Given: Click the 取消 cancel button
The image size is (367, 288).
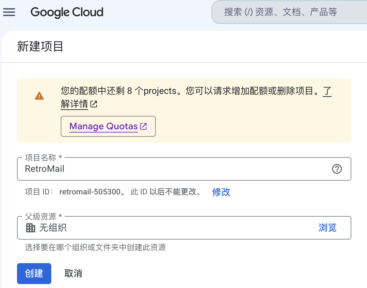Looking at the screenshot, I should pos(73,274).
